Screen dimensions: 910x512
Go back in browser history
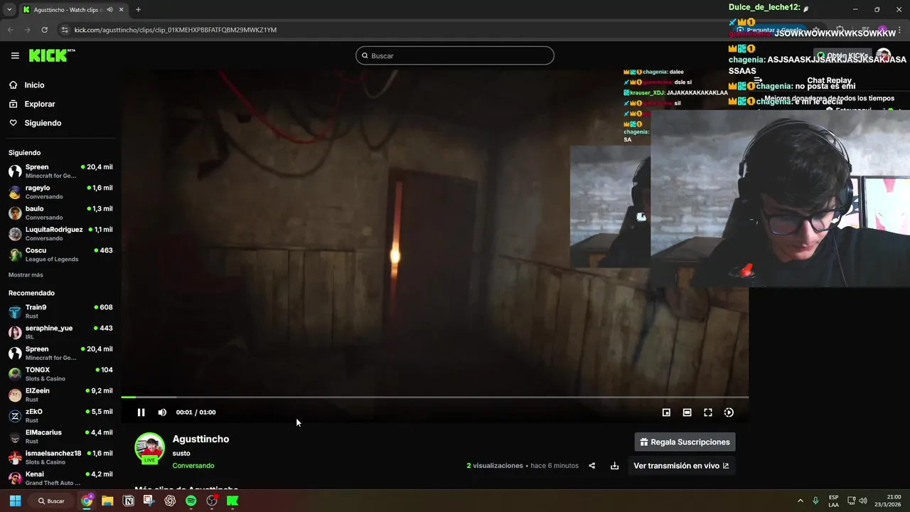click(10, 30)
